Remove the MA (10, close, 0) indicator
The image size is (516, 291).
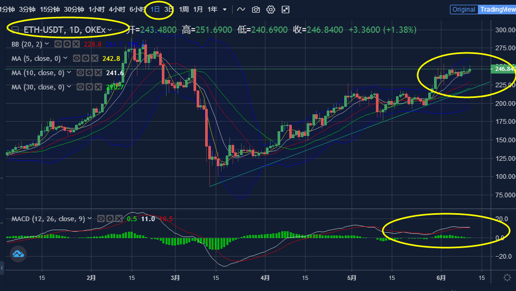point(98,72)
